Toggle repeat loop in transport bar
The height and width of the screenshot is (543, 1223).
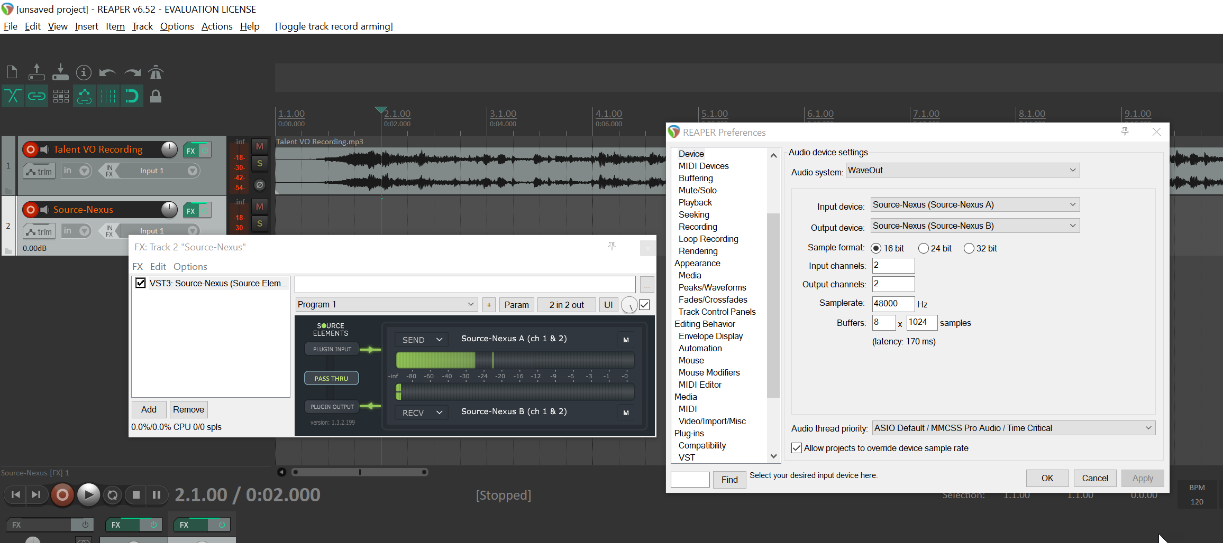[x=112, y=495]
